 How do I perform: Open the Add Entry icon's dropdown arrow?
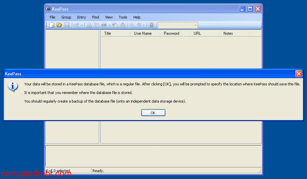pyautogui.click(x=82, y=25)
